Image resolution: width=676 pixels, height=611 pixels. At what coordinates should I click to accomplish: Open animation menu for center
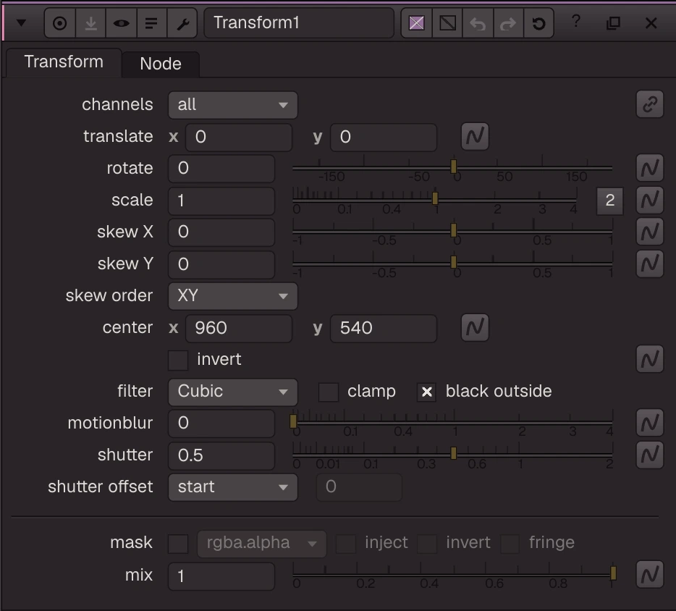[x=475, y=327]
